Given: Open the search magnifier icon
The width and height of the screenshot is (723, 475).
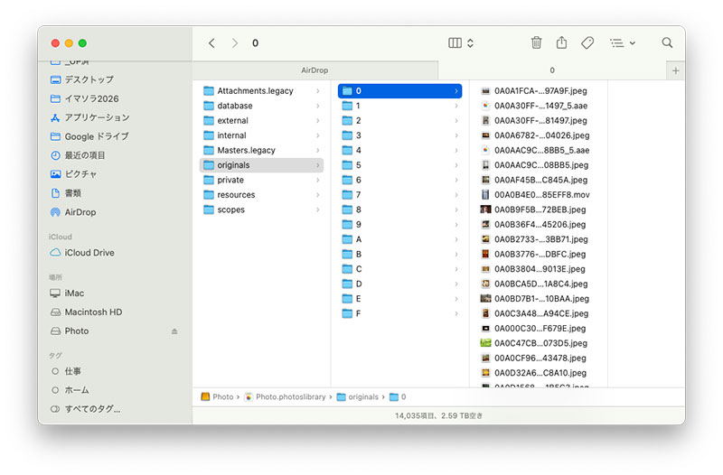Looking at the screenshot, I should click(x=667, y=42).
